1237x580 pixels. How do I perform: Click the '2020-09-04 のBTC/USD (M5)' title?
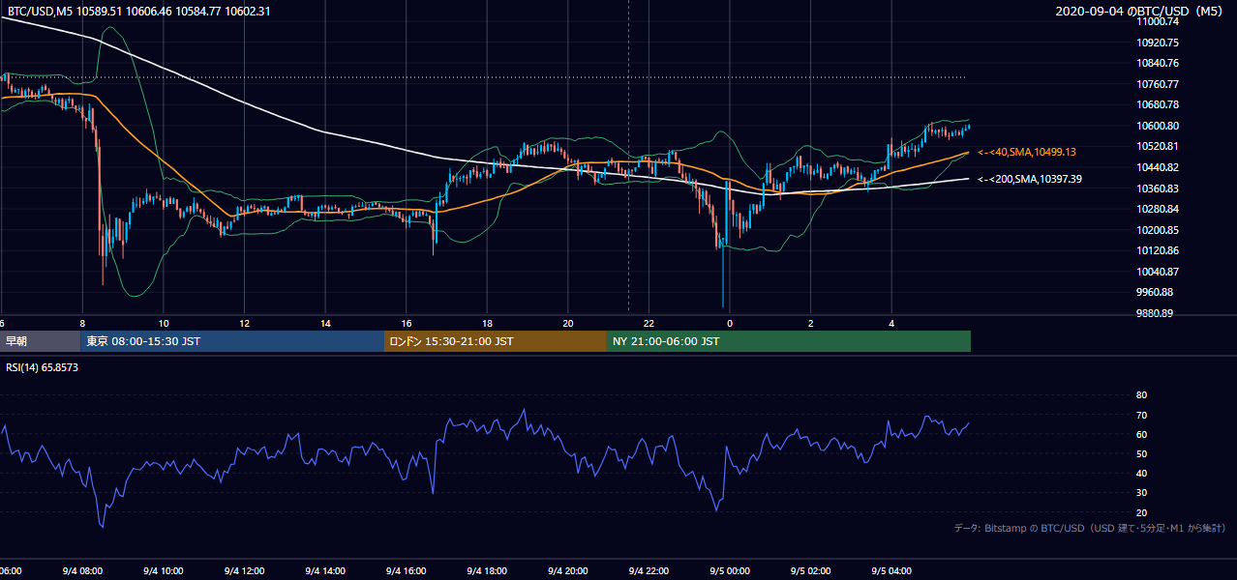1140,12
